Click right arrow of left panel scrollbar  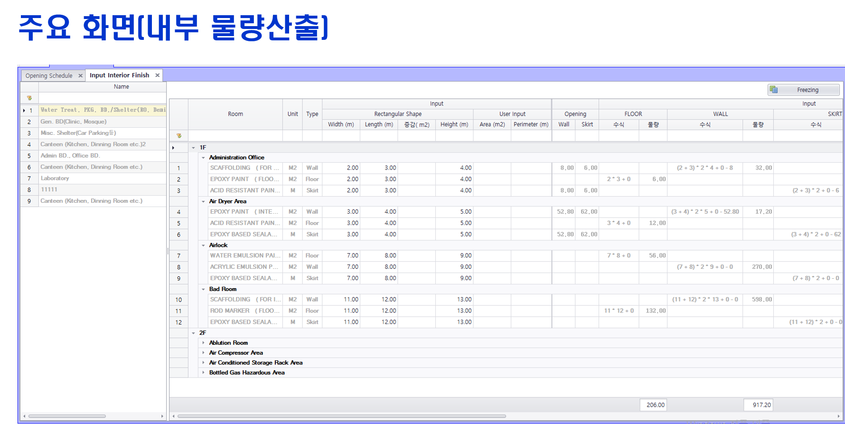point(162,416)
